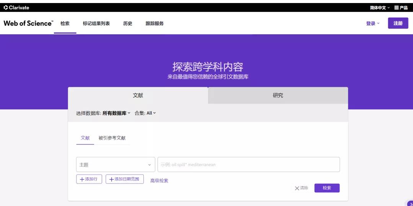Click the 注册 button
Viewport: 413px width, 206px height.
pyautogui.click(x=398, y=23)
